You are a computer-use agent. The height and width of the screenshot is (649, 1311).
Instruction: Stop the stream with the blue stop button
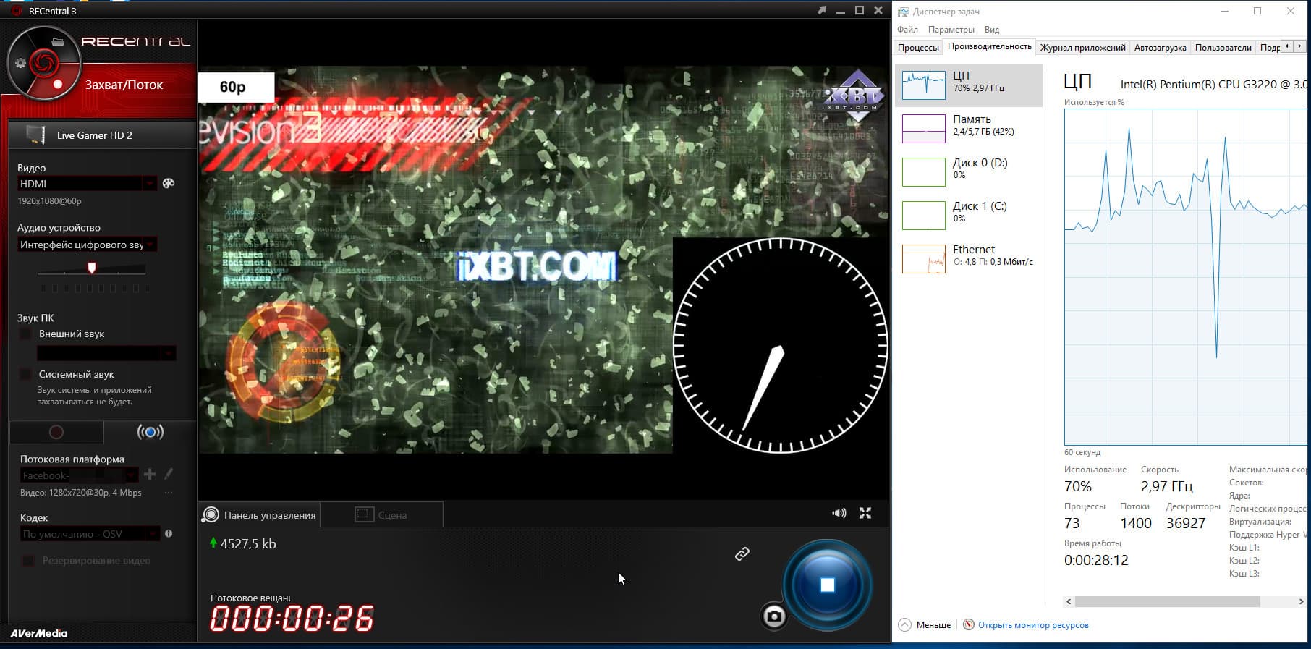click(828, 585)
